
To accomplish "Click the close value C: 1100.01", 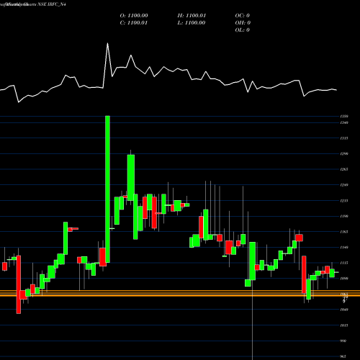I will [x=134, y=23].
